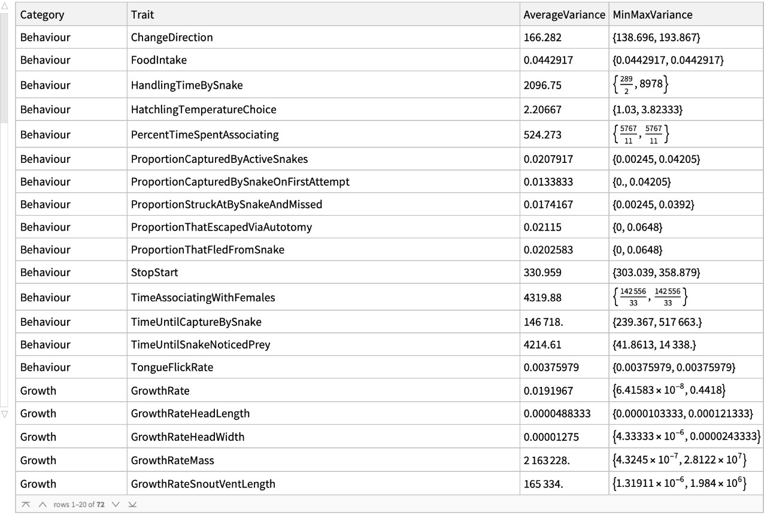Click the AverageVariance column header
This screenshot has width=764, height=527.
click(x=563, y=14)
